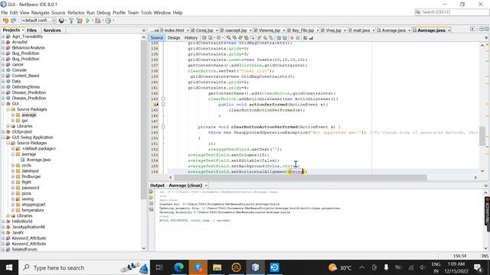490x275 pixels.
Task: Switch editor to Design view
Action: pos(174,37)
